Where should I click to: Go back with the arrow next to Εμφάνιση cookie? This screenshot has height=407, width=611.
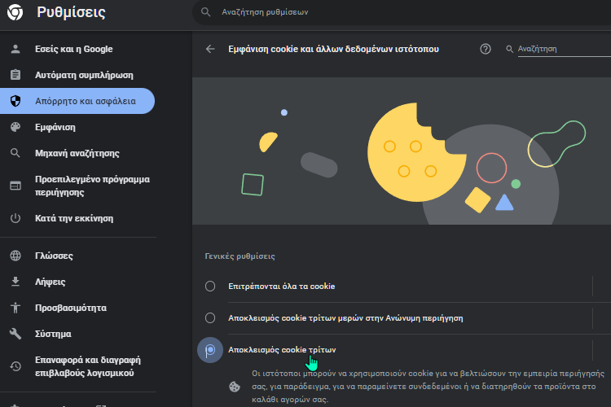[x=210, y=49]
